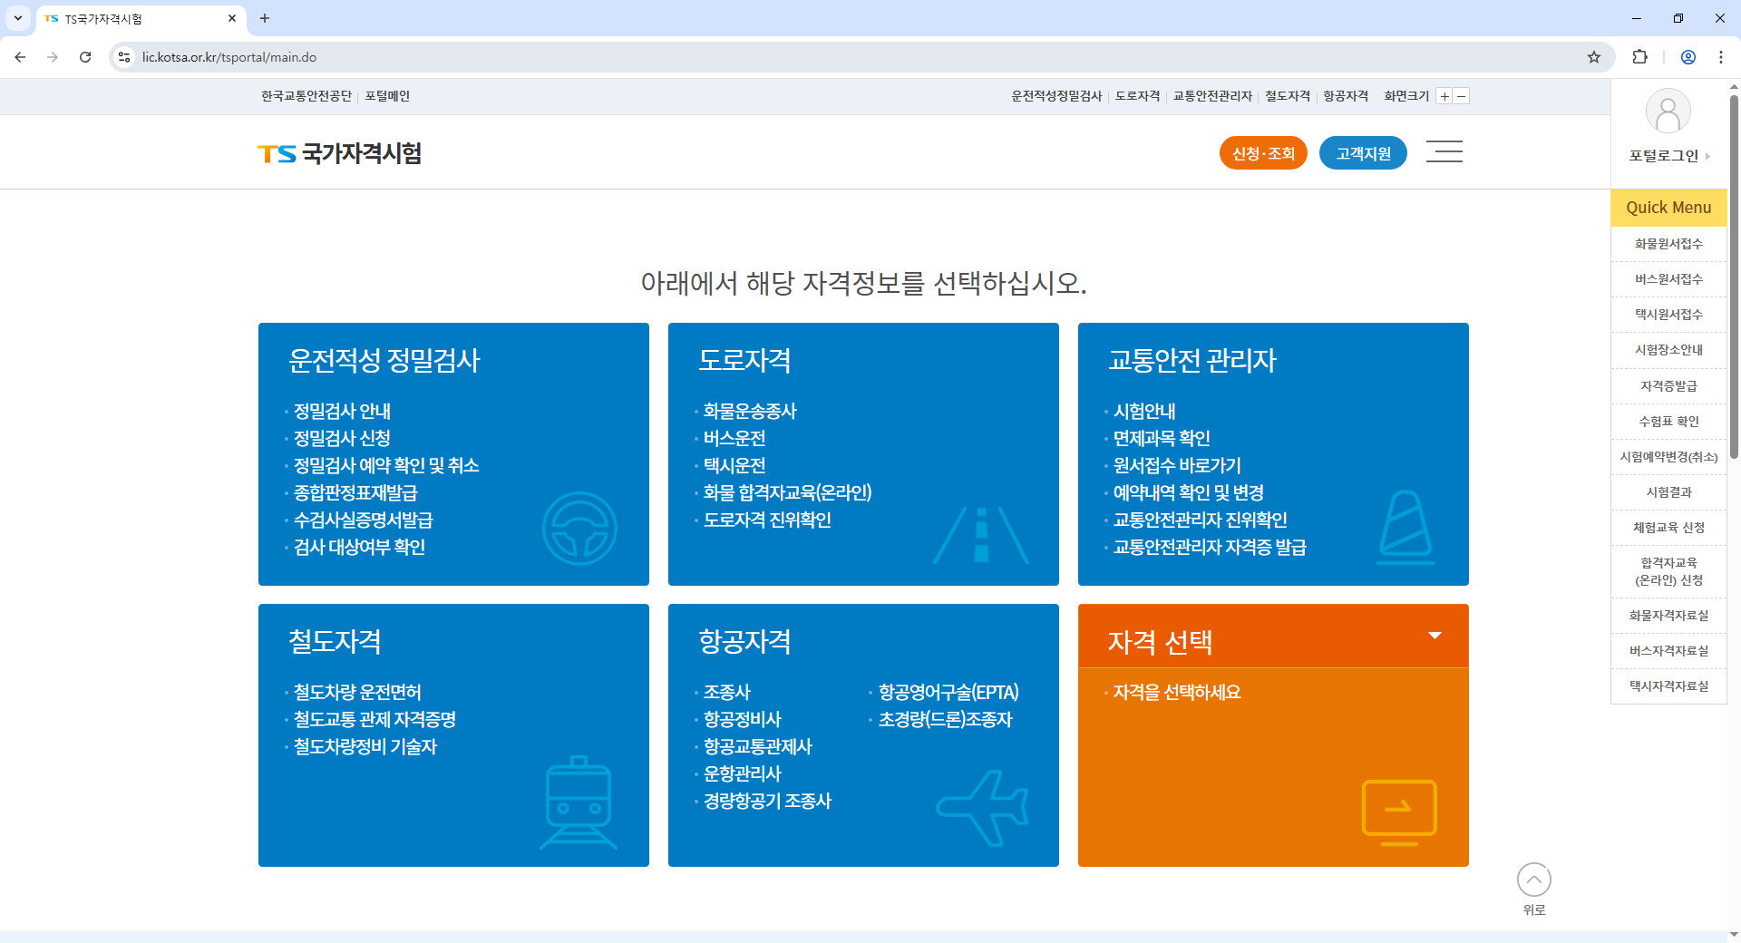Open 항공영어구술(EPTA) link

pyautogui.click(x=948, y=692)
